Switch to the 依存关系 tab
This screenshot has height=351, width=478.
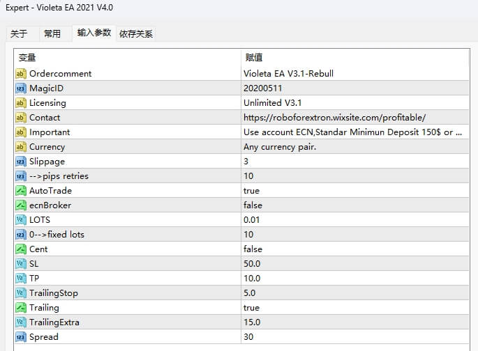point(136,33)
